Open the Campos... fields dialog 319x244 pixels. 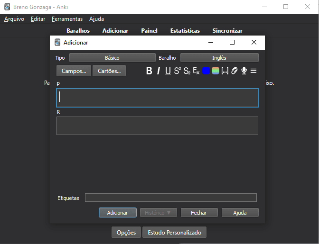[74, 71]
